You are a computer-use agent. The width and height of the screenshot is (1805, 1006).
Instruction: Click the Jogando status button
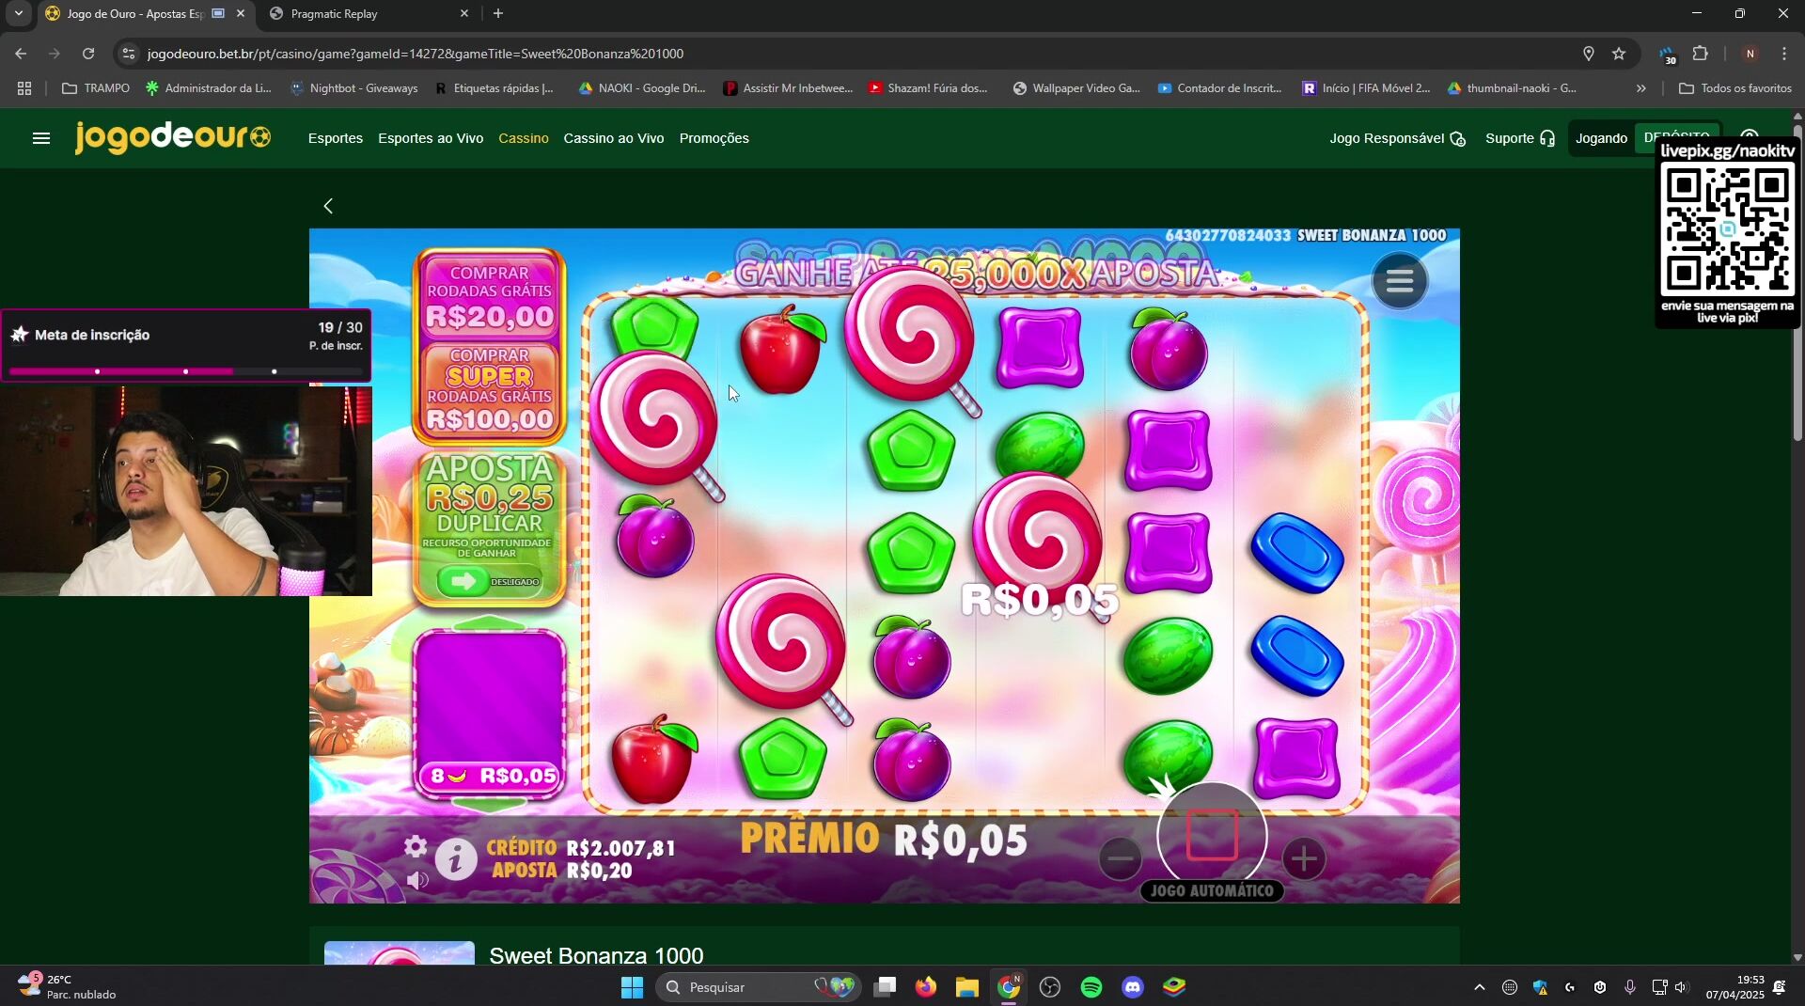tap(1601, 138)
